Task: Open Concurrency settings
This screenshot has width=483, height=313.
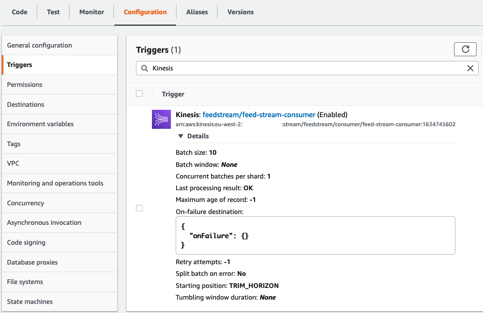Action: pyautogui.click(x=60, y=203)
